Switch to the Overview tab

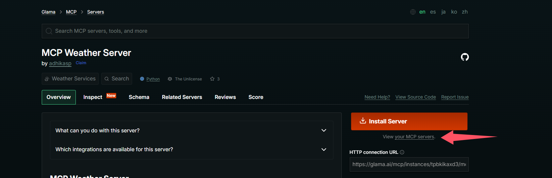pyautogui.click(x=59, y=97)
